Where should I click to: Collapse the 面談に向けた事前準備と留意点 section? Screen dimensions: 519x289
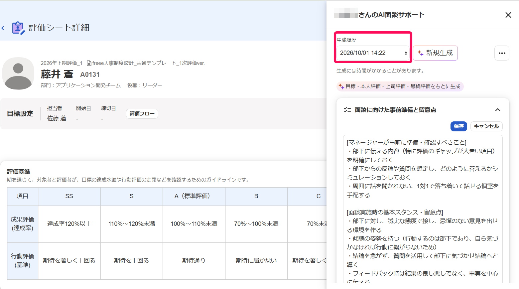(x=498, y=110)
